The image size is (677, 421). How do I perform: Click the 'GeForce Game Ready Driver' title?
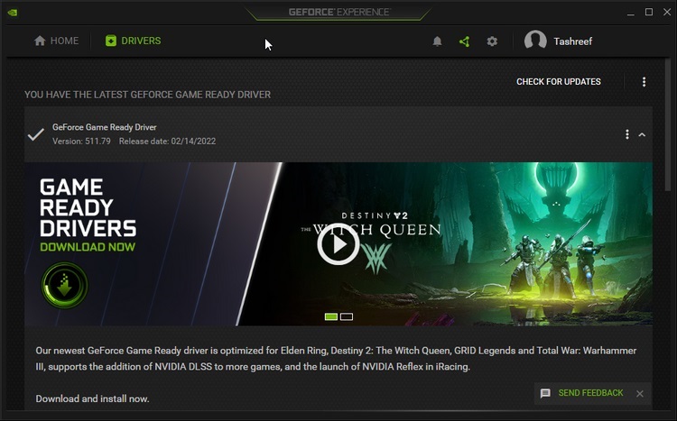point(104,127)
